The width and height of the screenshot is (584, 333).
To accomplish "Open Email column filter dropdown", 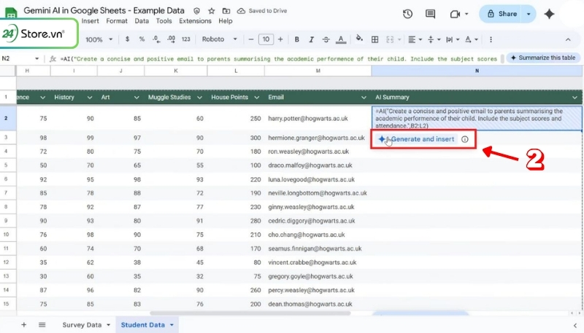I will point(364,98).
